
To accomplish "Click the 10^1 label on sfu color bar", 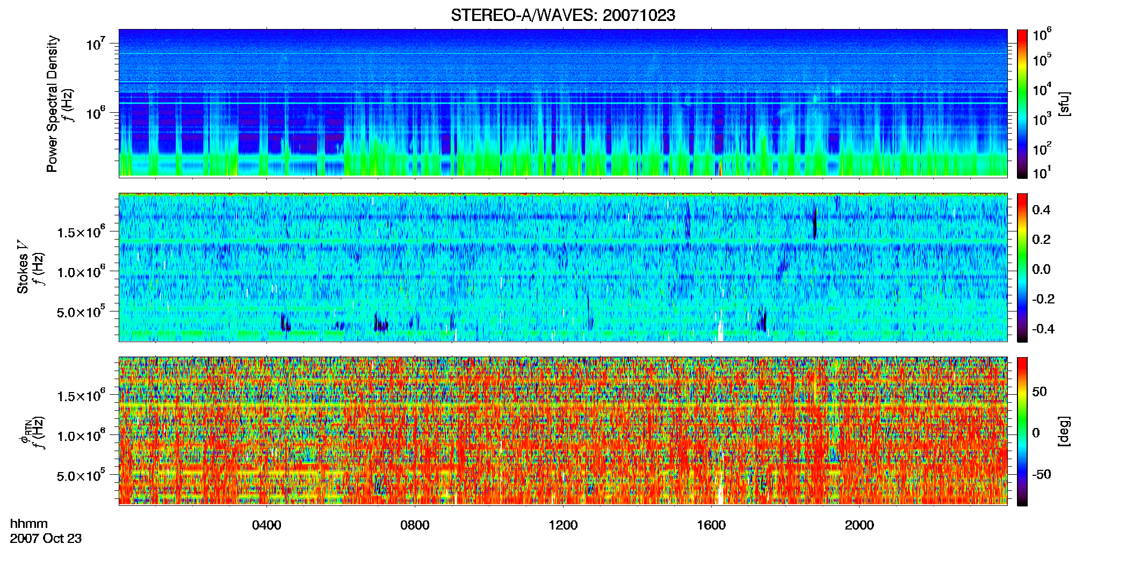I will pyautogui.click(x=1042, y=172).
